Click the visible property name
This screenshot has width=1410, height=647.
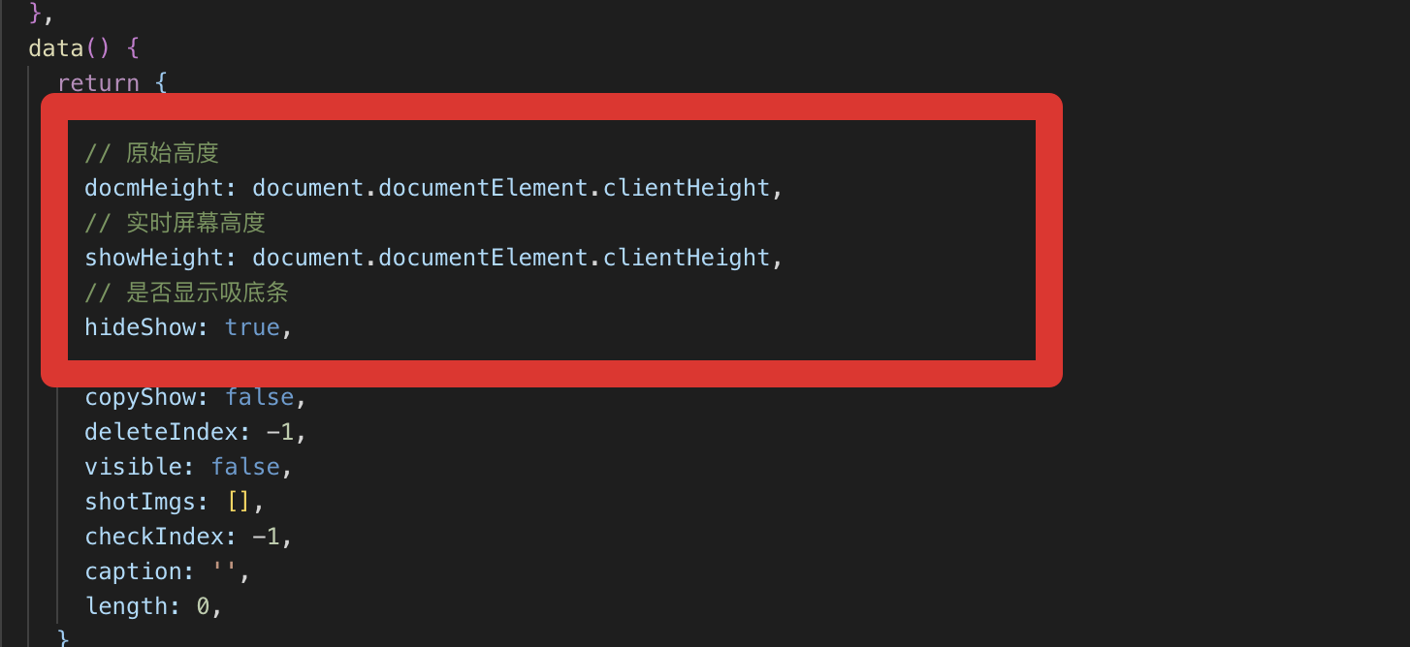pyautogui.click(x=133, y=467)
